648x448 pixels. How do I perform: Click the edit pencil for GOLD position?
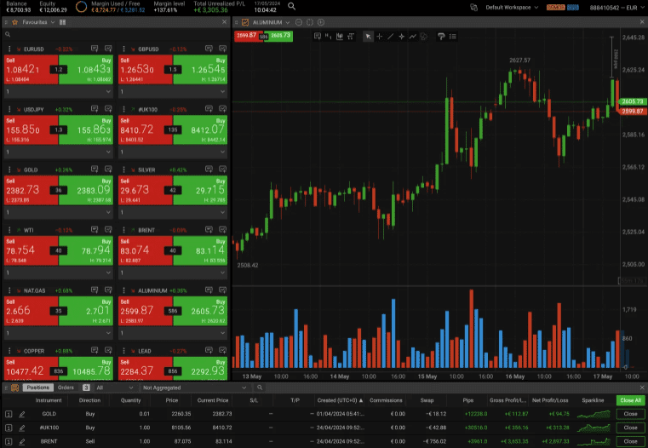21,414
